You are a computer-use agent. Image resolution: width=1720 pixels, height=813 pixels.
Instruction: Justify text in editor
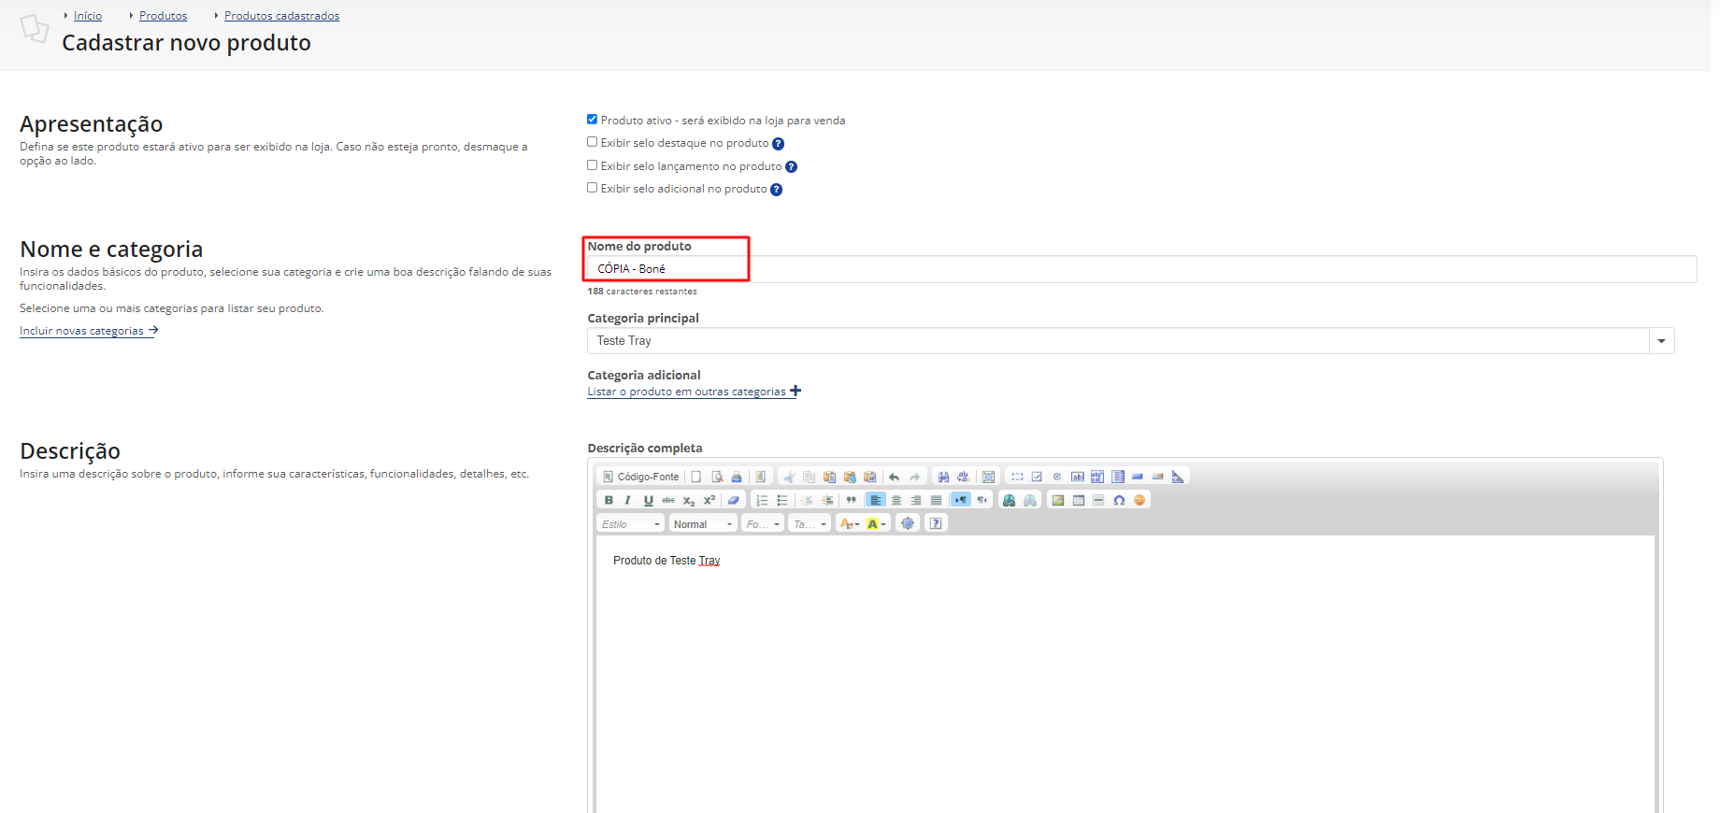(937, 500)
